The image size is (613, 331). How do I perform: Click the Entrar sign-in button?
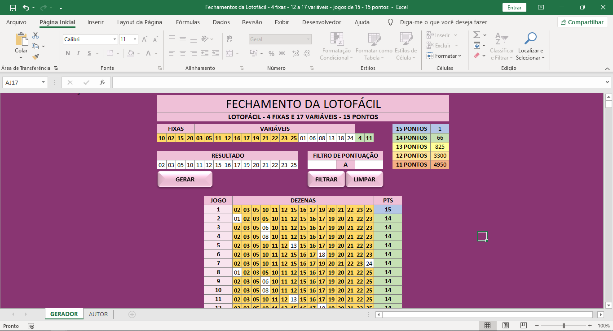[514, 8]
